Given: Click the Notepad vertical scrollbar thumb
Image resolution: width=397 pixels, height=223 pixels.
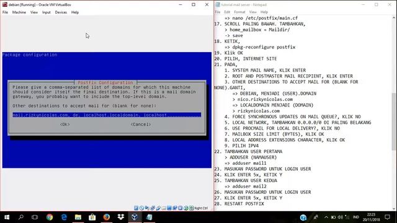Looking at the screenshot, I should [x=394, y=121].
